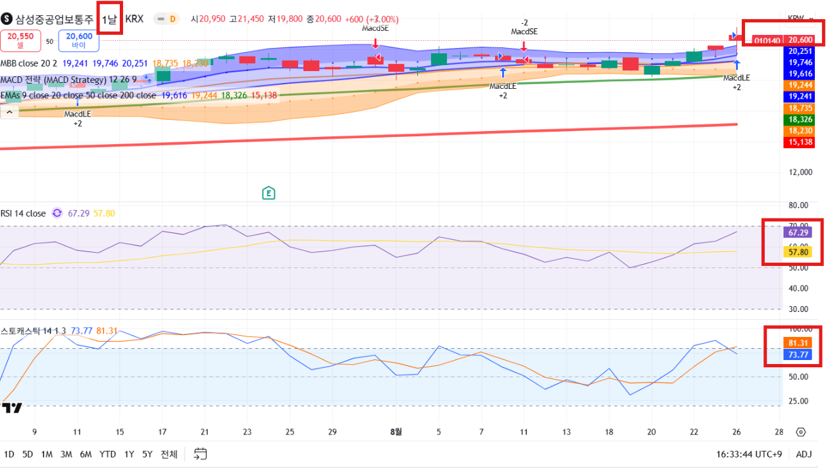The width and height of the screenshot is (826, 468).
Task: Click the blue 20,251 price axis label
Action: (x=800, y=51)
